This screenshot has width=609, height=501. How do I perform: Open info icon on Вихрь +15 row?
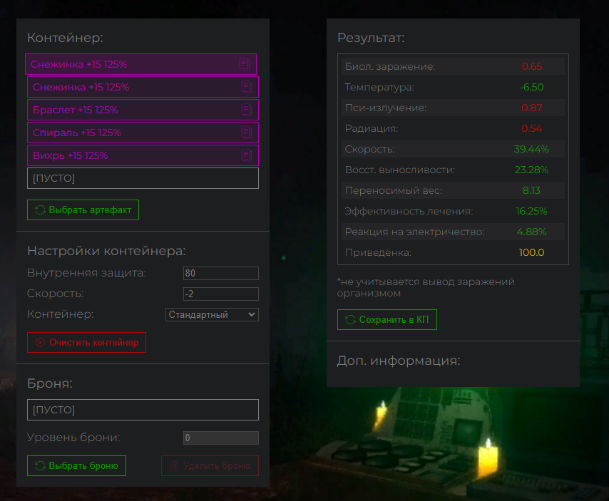click(246, 155)
